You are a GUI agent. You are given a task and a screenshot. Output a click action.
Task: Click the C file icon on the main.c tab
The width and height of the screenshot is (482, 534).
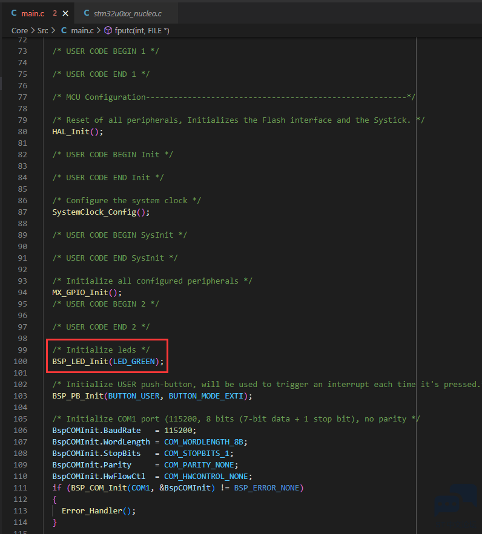[14, 13]
